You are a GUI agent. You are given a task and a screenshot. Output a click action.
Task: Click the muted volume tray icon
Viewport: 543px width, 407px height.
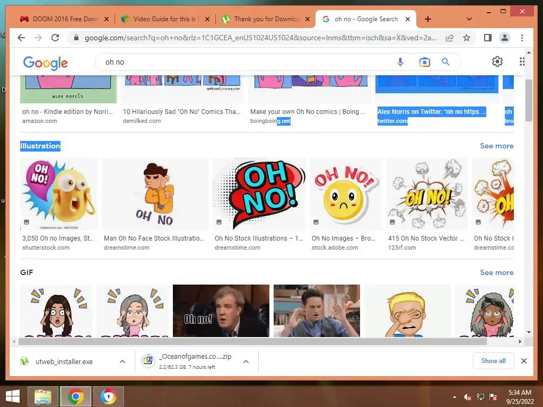point(468,397)
